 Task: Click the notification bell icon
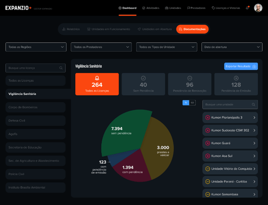247,8
